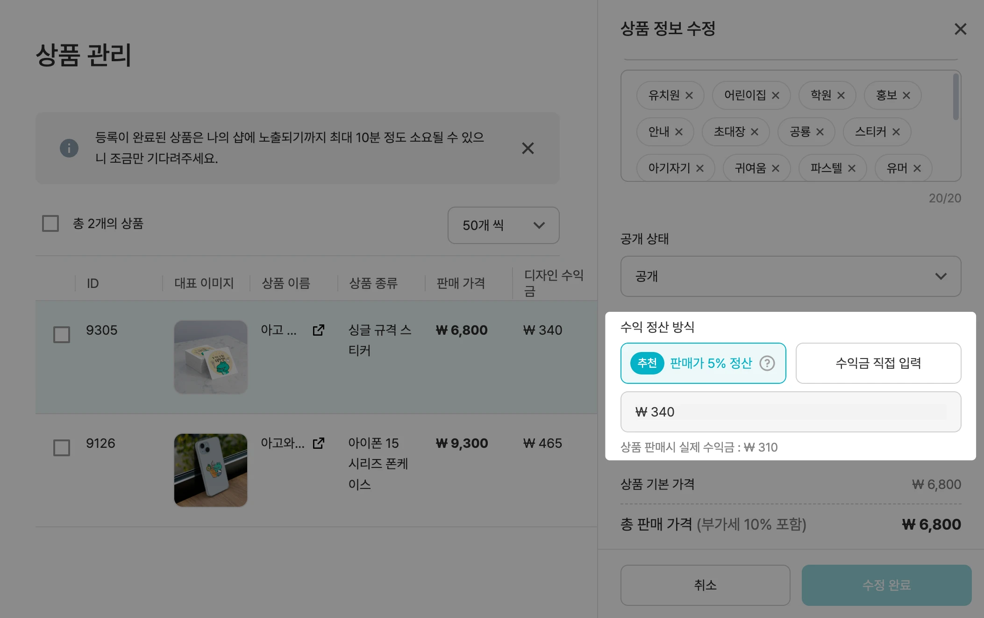Open external link icon for product 9305
Image resolution: width=984 pixels, height=618 pixels.
[x=319, y=331]
